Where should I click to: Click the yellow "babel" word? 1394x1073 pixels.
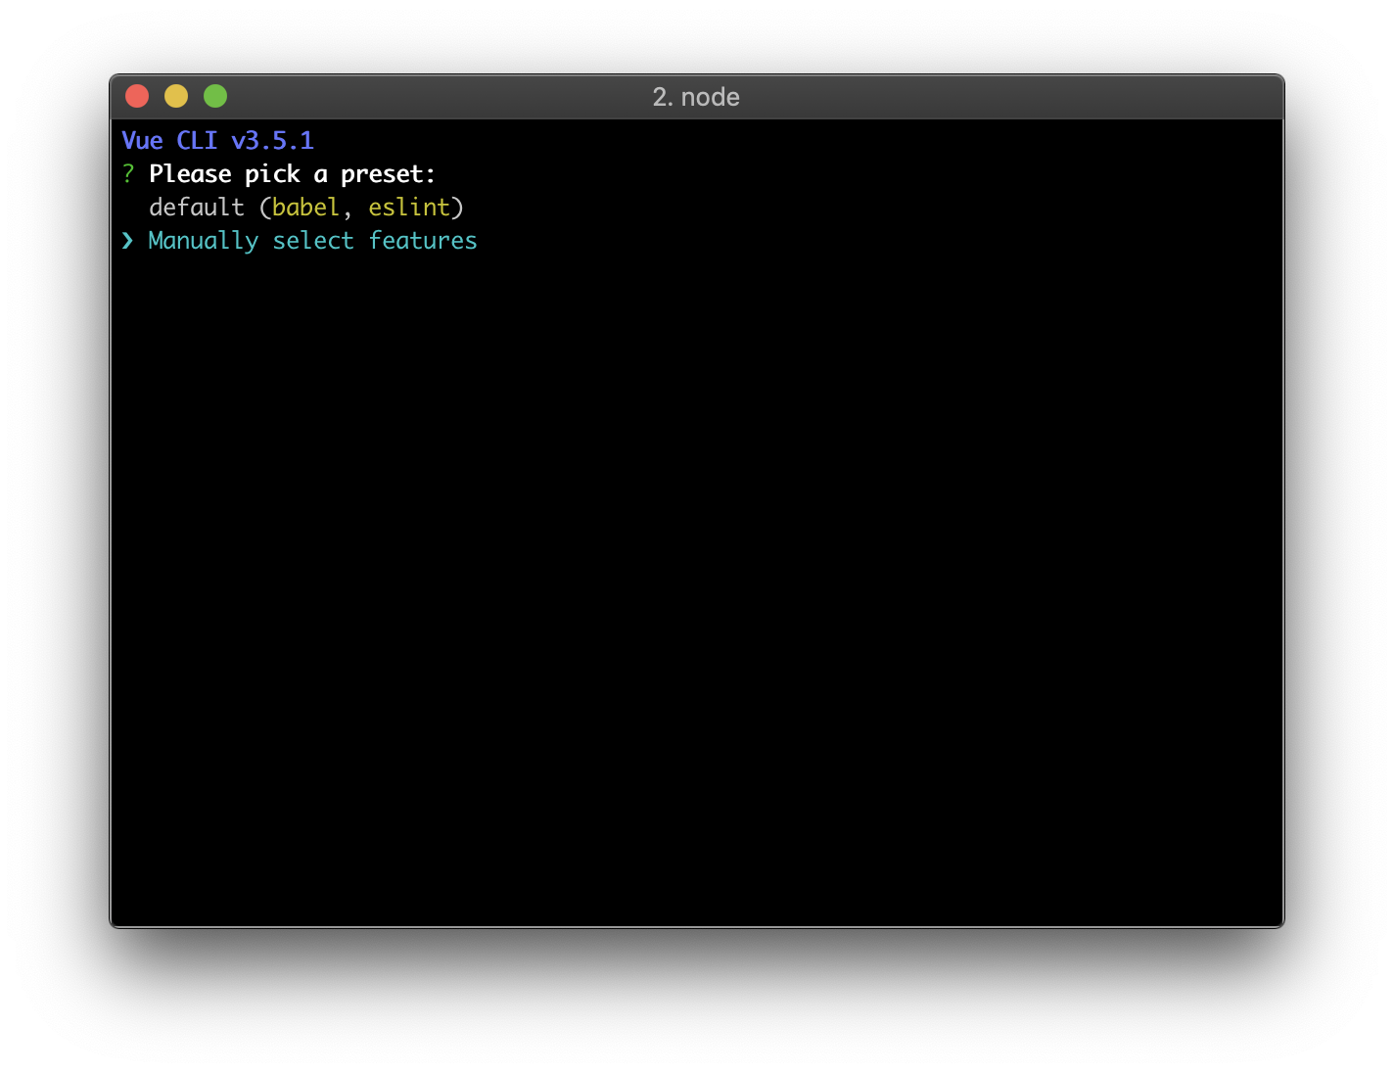pos(305,208)
